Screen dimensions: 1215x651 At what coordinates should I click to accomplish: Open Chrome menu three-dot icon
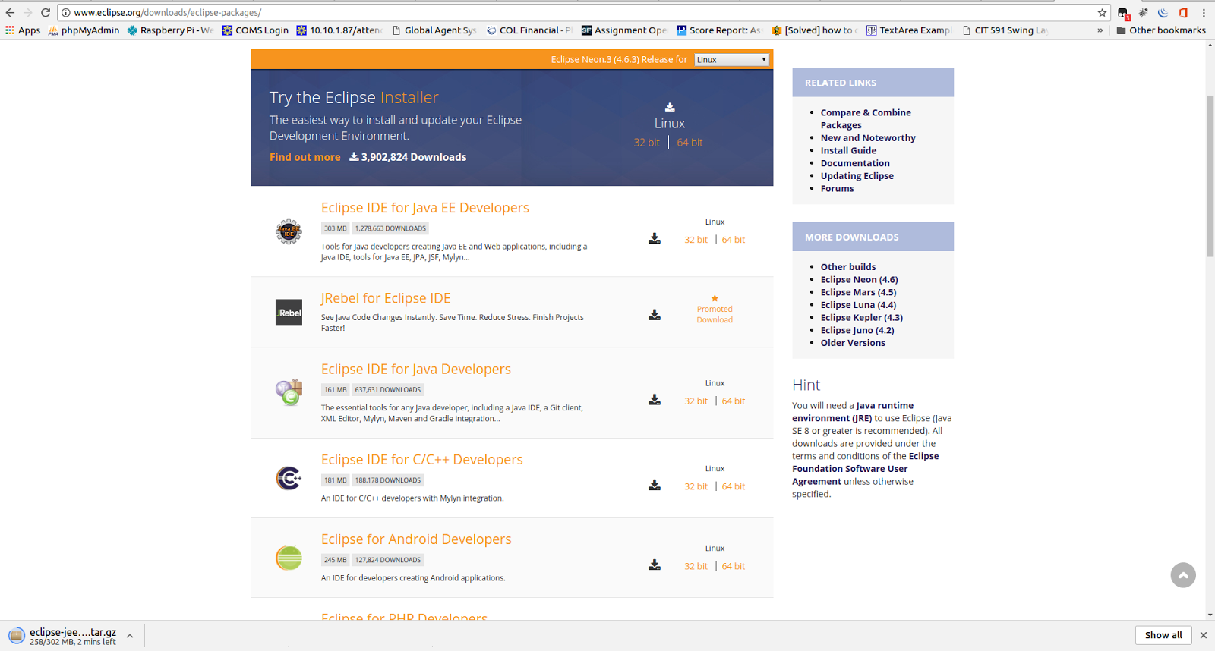pyautogui.click(x=1204, y=13)
